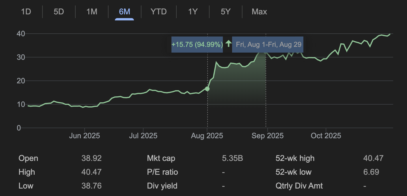Switch to the 5D time range tab
The height and width of the screenshot is (196, 407).
[x=59, y=12]
